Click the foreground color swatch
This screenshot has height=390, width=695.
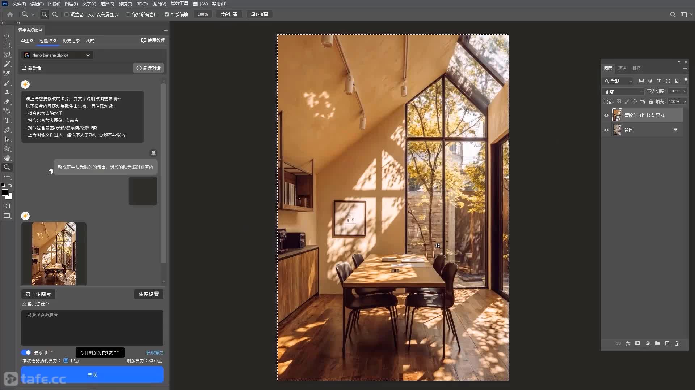click(x=5, y=192)
